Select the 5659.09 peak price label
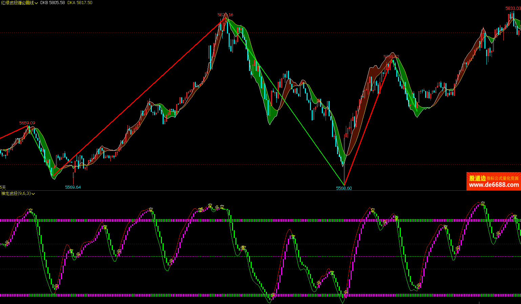 [27, 123]
